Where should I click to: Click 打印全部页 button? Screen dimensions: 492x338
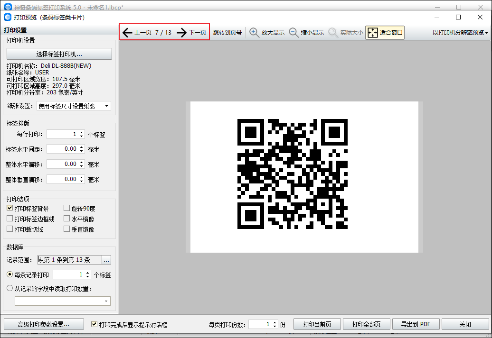tap(367, 324)
